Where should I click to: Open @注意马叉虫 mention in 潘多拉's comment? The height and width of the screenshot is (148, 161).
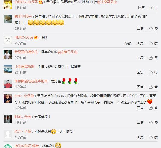(67, 52)
